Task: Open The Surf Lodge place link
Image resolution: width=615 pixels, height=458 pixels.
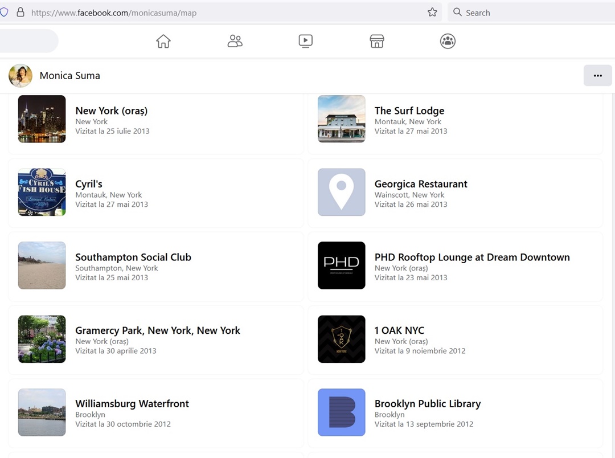Action: click(409, 111)
